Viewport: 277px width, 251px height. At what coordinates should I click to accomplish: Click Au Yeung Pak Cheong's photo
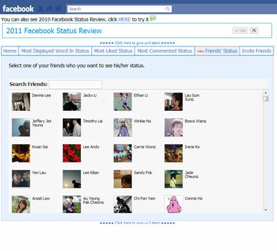coord(72,205)
